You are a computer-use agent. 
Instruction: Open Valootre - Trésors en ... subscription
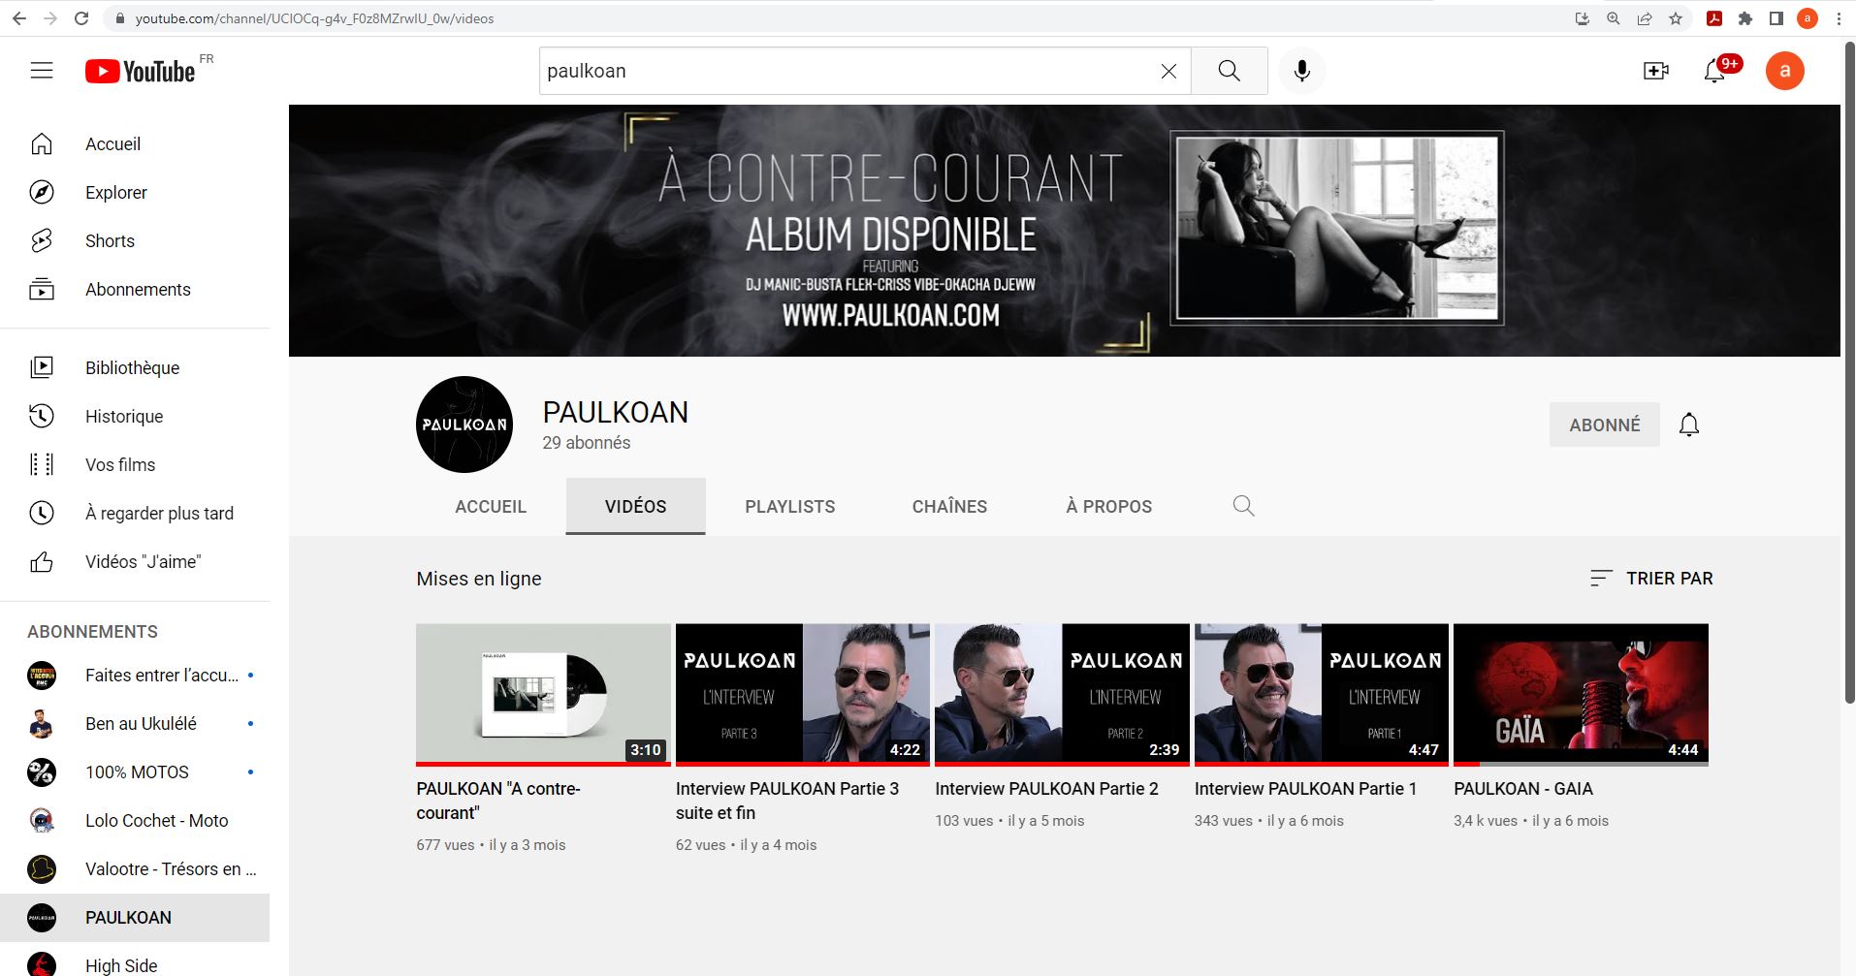[x=135, y=869]
